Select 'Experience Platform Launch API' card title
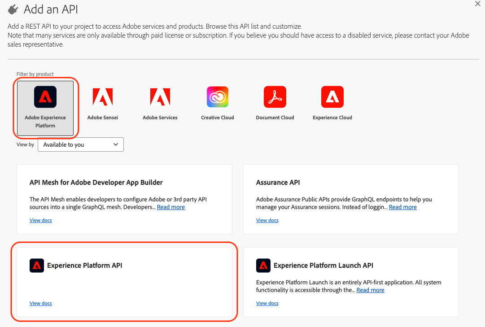 323,266
